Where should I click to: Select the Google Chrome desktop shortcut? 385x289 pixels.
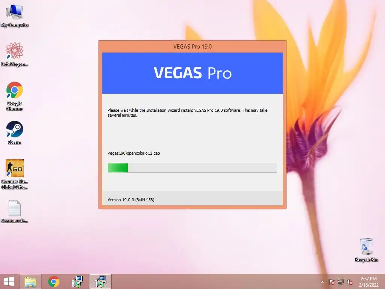tap(15, 96)
